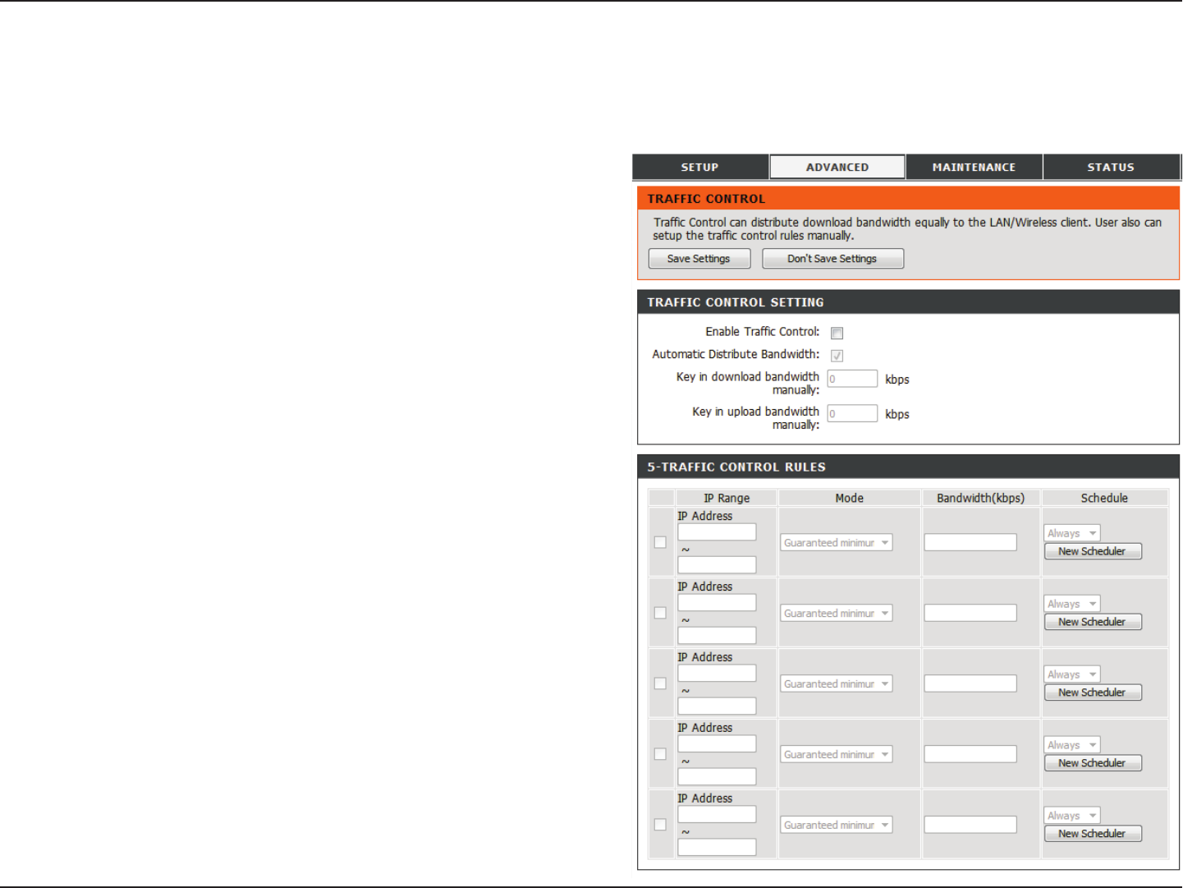Click fourth rule's Bandwidth(kbps) field
The height and width of the screenshot is (888, 1183).
click(x=970, y=754)
